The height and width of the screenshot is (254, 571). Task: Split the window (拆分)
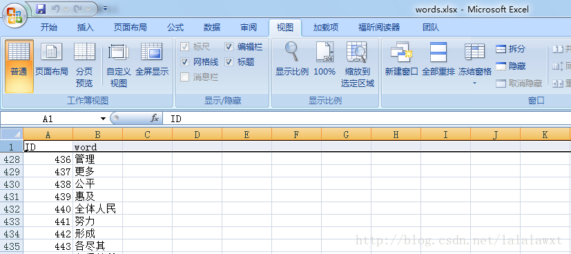click(511, 49)
